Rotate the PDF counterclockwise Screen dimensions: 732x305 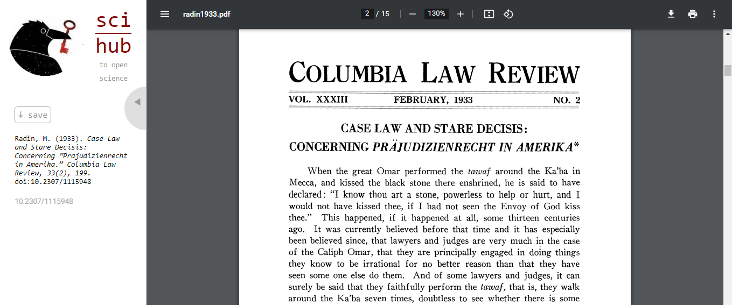click(x=508, y=14)
